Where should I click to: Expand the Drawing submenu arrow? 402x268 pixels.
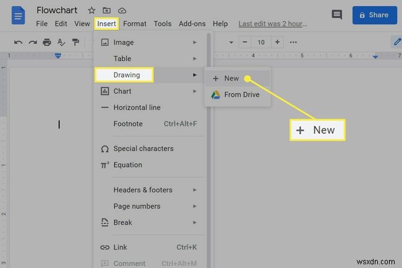pos(195,75)
